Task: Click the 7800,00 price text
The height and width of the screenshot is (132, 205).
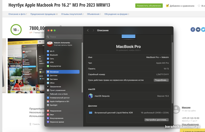Action: click(x=37, y=28)
